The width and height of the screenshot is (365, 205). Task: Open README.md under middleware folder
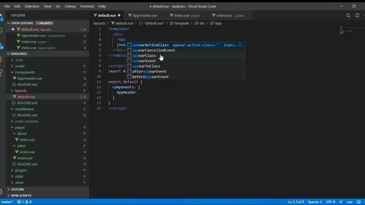pyautogui.click(x=47, y=115)
